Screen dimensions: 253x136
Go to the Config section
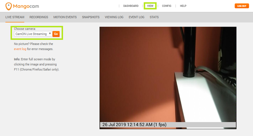(166, 6)
